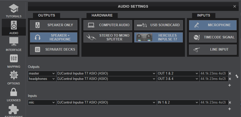
Task: Select the Interface monitor icon
Action: [13, 42]
